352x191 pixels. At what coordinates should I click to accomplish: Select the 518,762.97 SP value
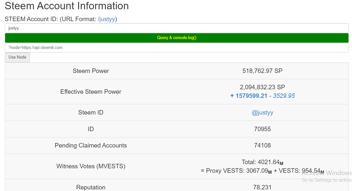click(262, 71)
